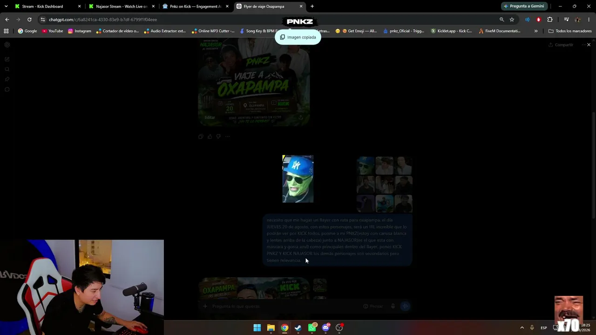Open the attached faces collage grid
596x335 pixels.
[x=385, y=184]
